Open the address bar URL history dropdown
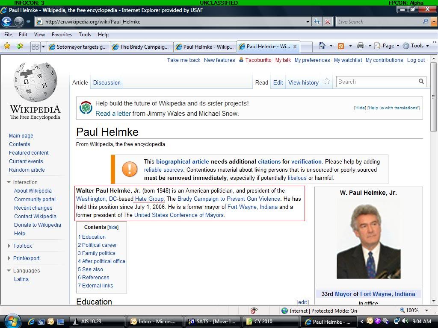The image size is (438, 328). pos(308,21)
